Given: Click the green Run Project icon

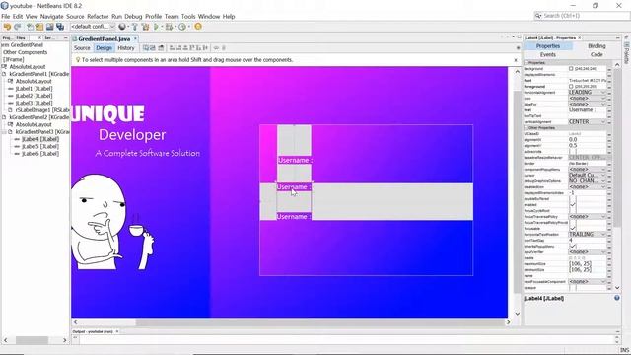Looking at the screenshot, I should 156,27.
